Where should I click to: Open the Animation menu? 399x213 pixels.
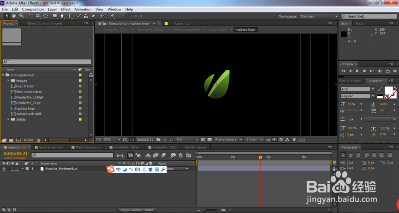point(83,9)
